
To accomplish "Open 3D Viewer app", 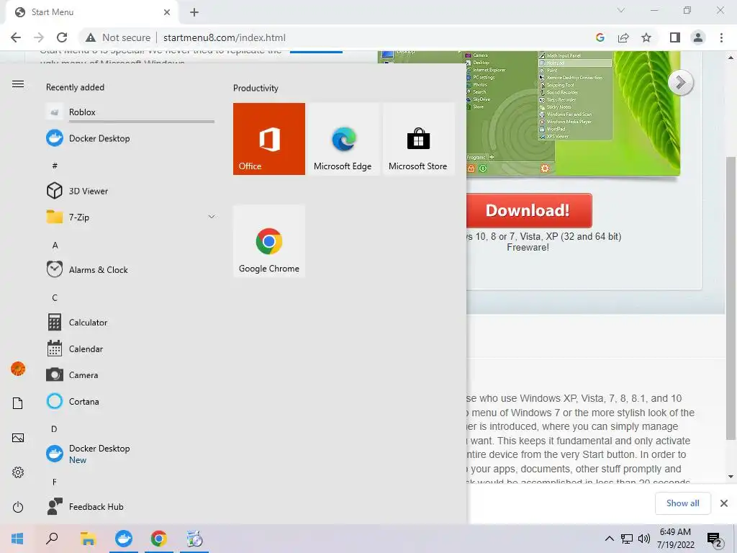I will click(x=130, y=191).
